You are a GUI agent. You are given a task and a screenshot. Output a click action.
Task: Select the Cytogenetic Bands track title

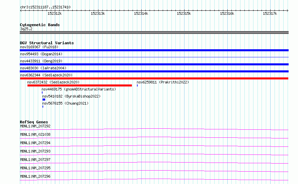click(40, 25)
